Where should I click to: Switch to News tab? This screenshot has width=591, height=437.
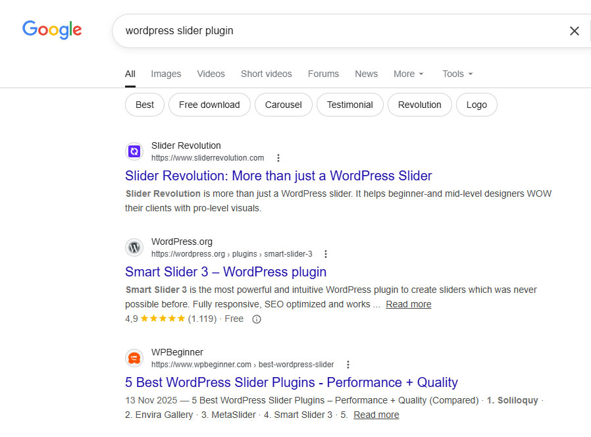(x=366, y=74)
